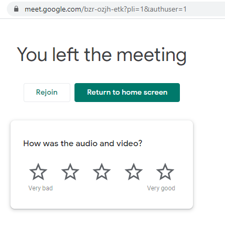Screen dimensions: 225x234
Task: Click the meet.google.com domain text in URL
Action: point(53,9)
